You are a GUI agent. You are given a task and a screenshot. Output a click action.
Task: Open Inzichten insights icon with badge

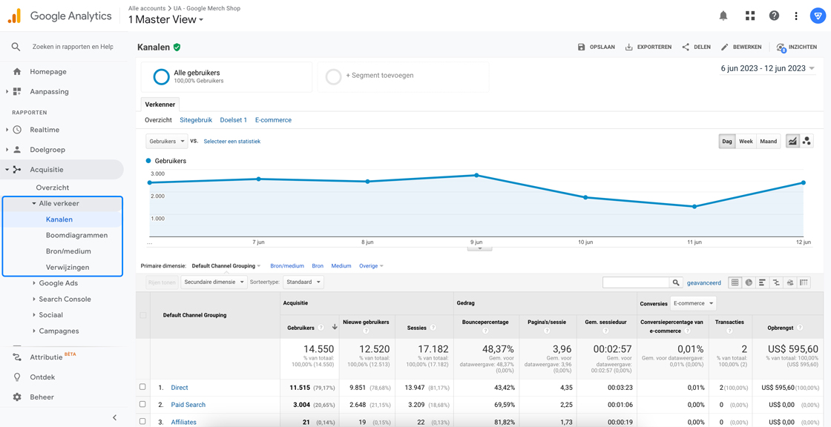(781, 47)
